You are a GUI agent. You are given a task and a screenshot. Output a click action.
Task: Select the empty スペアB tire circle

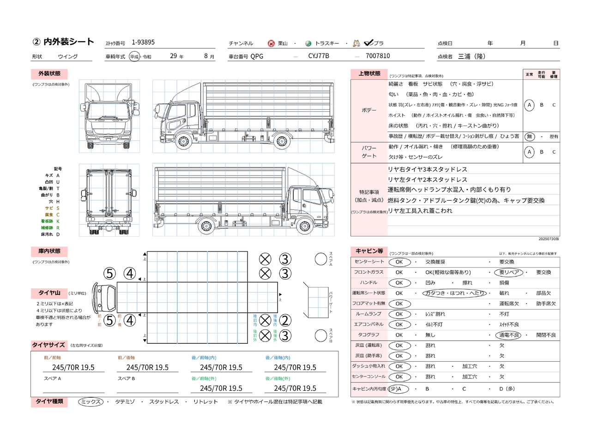[321, 335]
